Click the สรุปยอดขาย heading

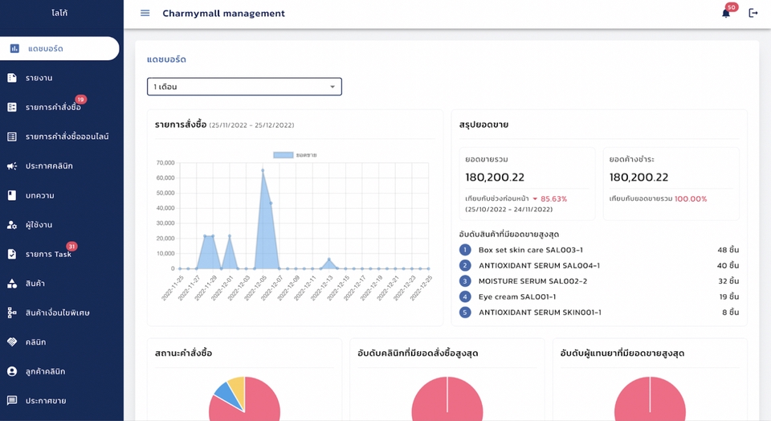tap(483, 125)
